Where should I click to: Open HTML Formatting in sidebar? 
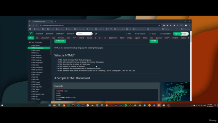(37, 67)
